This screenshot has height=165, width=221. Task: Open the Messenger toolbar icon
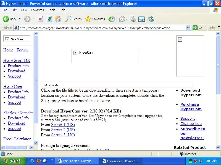click(x=151, y=19)
